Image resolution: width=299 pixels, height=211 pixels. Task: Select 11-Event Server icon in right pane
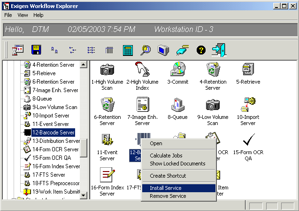pos(107,140)
